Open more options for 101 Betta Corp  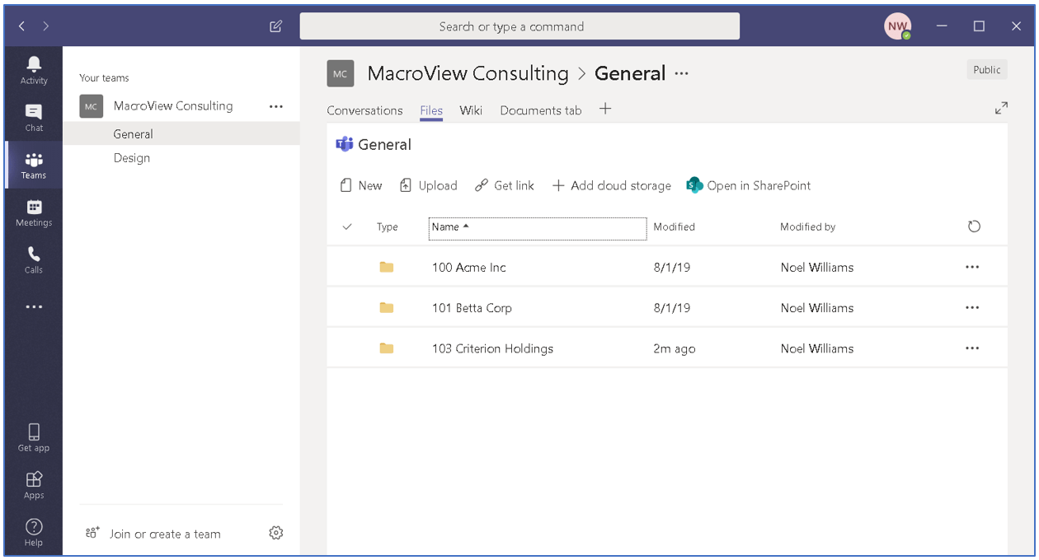tap(972, 307)
